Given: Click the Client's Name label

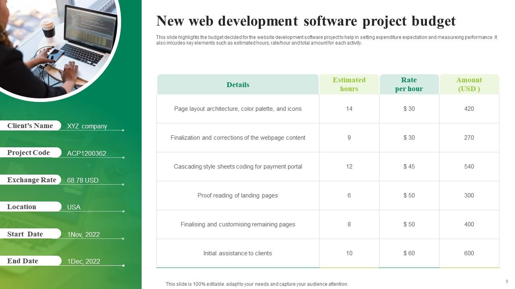Looking at the screenshot, I should (x=30, y=126).
